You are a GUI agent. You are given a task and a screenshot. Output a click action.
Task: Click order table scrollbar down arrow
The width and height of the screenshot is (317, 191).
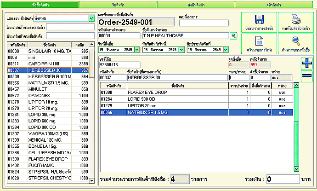pyautogui.click(x=296, y=168)
